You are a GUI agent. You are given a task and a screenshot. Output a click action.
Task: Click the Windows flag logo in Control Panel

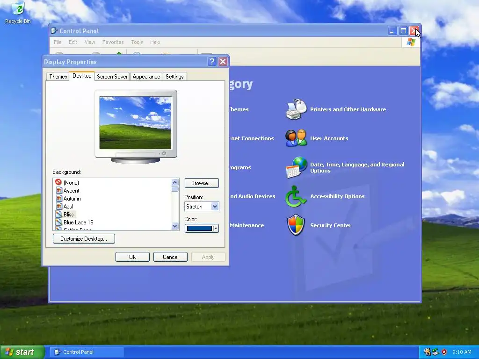[x=411, y=42]
